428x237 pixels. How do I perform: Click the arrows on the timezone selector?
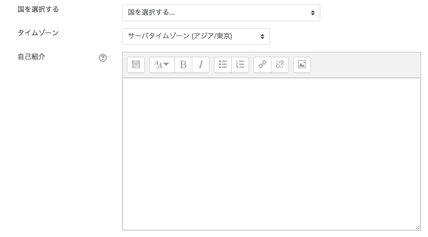click(x=262, y=36)
